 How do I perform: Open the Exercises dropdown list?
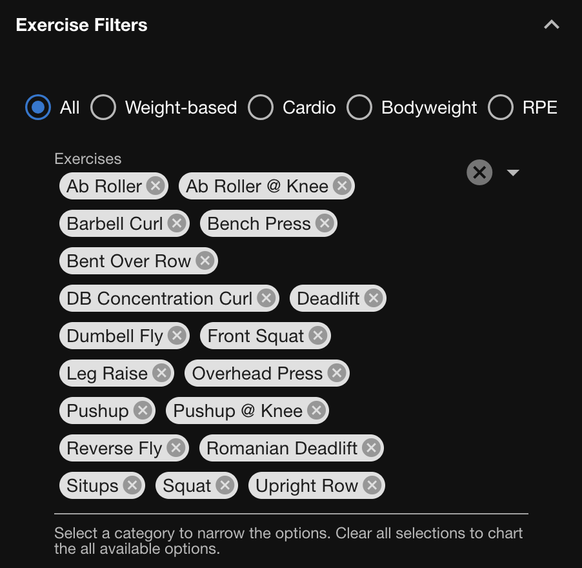(x=513, y=172)
